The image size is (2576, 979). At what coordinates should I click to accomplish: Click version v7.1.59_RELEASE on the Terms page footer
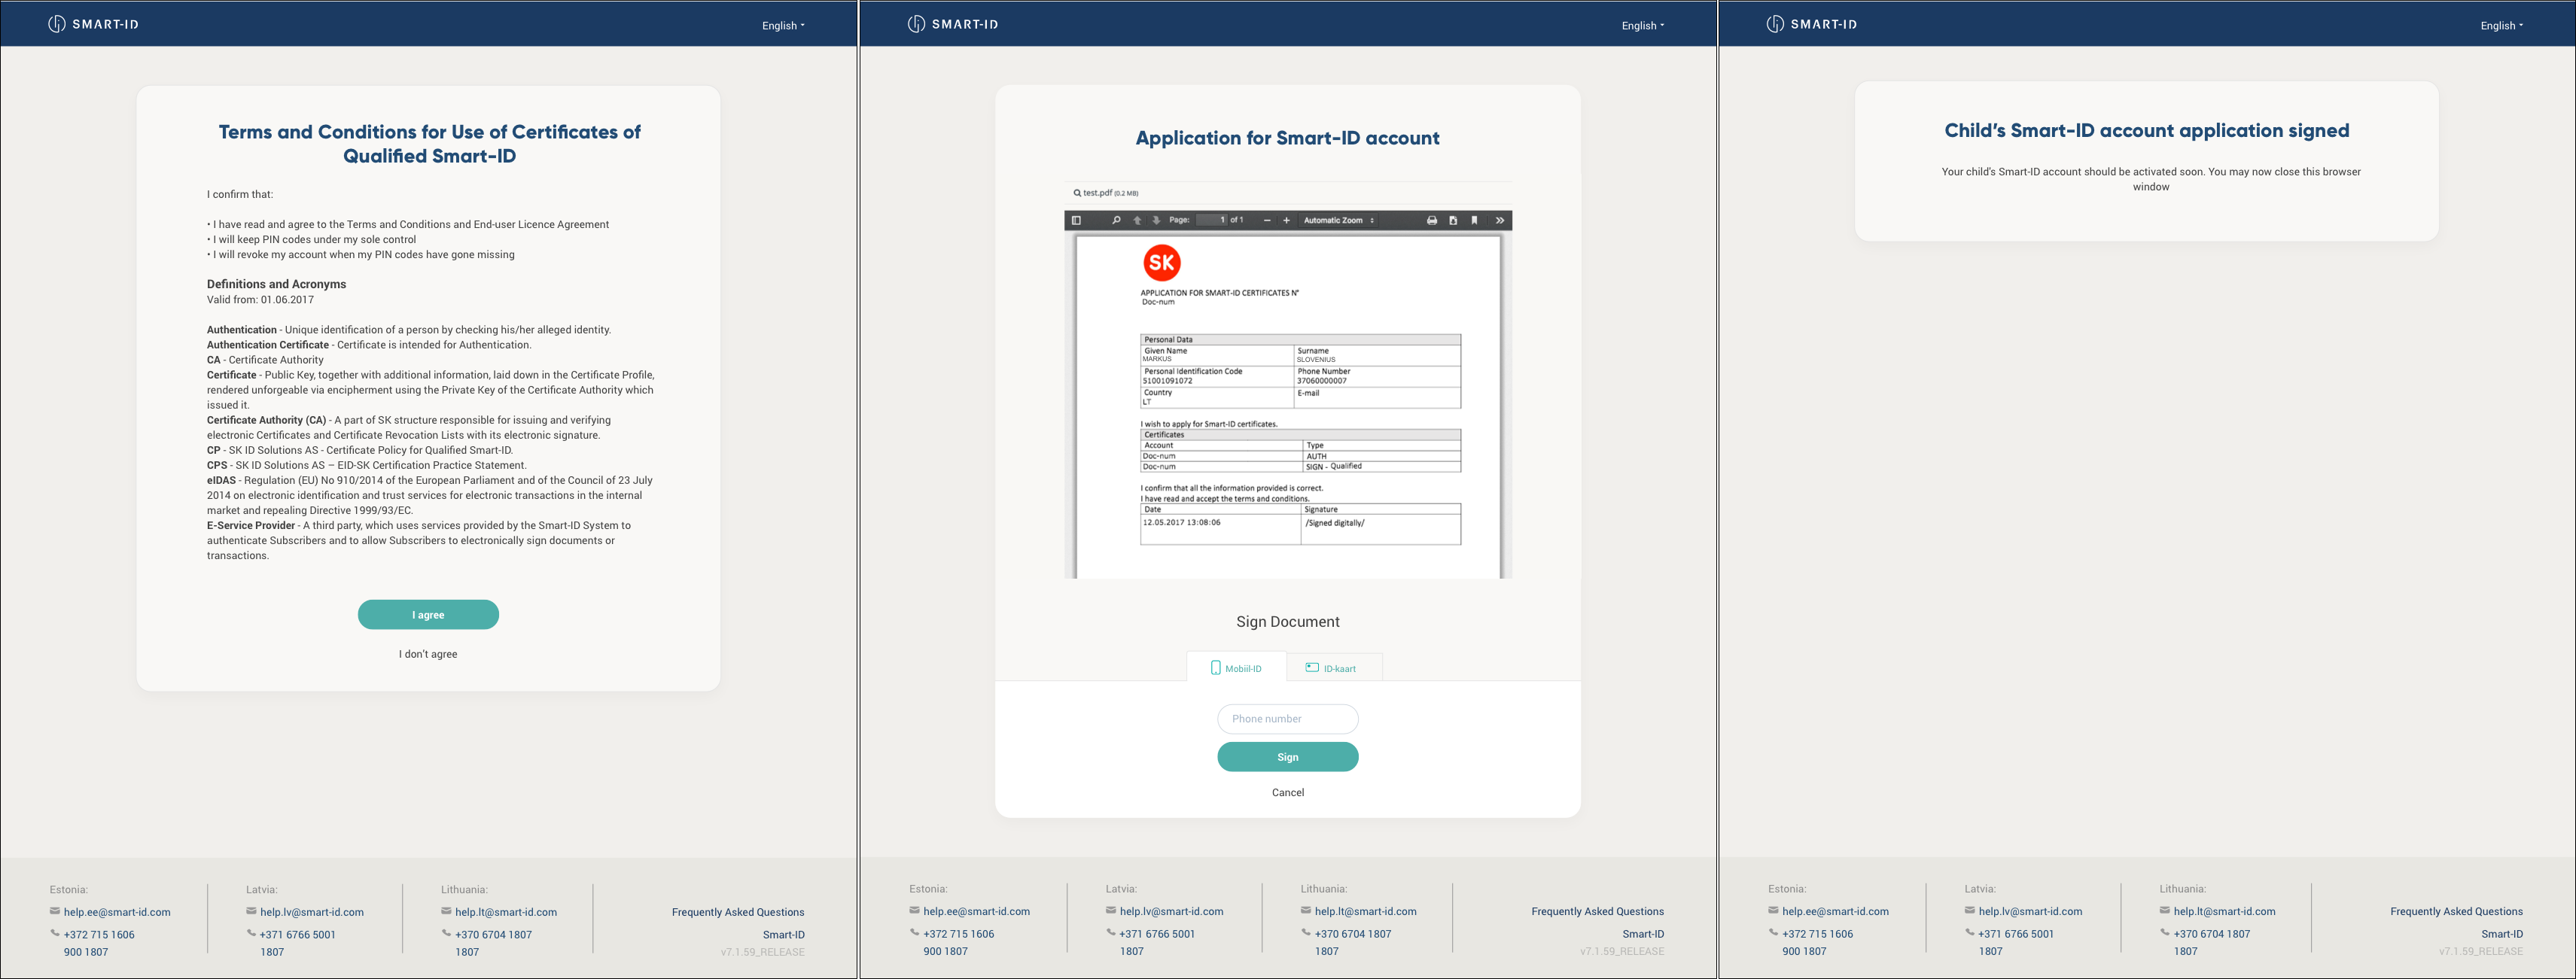click(x=763, y=952)
